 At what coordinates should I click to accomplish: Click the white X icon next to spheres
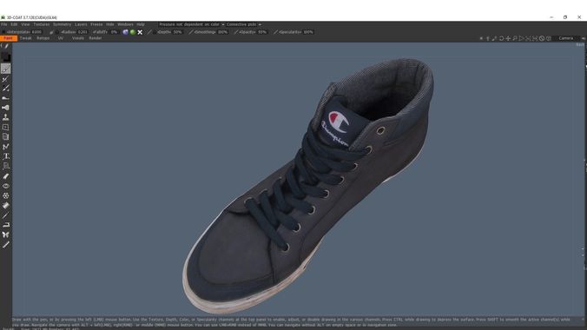[140, 32]
